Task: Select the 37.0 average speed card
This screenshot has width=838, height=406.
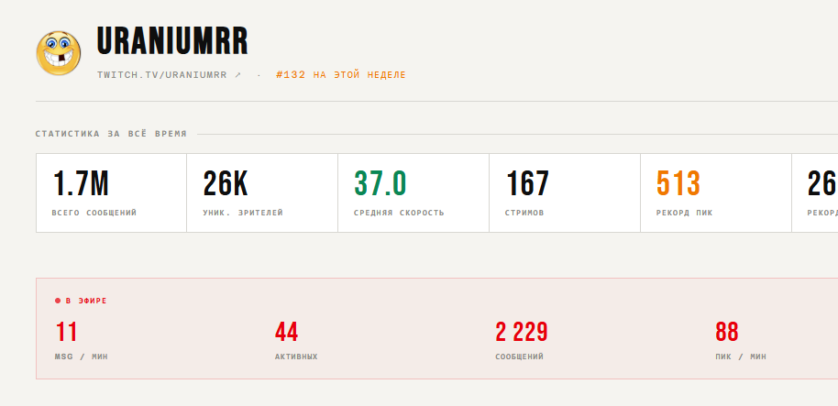Action: pyautogui.click(x=413, y=192)
